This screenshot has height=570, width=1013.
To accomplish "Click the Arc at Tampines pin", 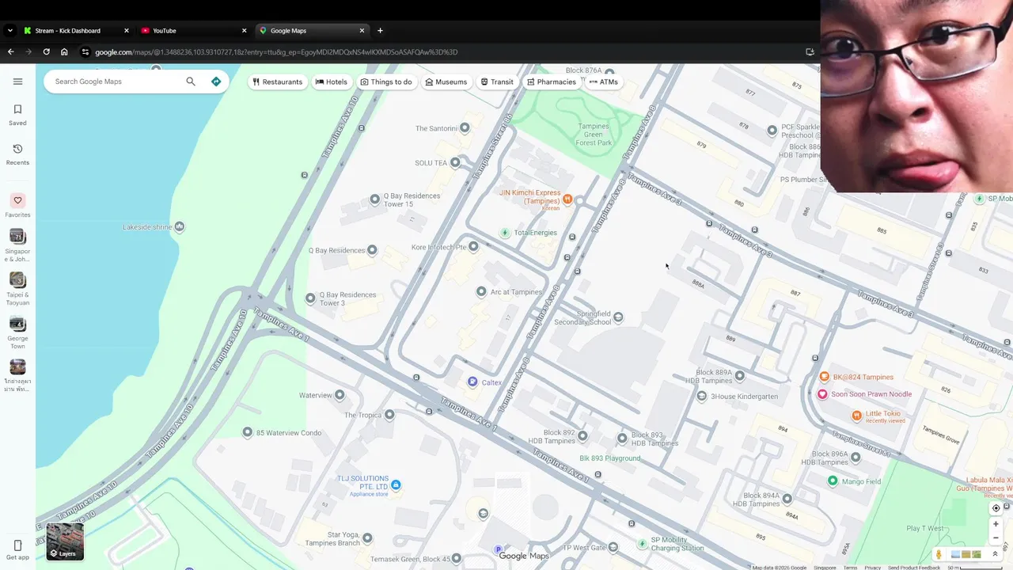I will pos(481,292).
